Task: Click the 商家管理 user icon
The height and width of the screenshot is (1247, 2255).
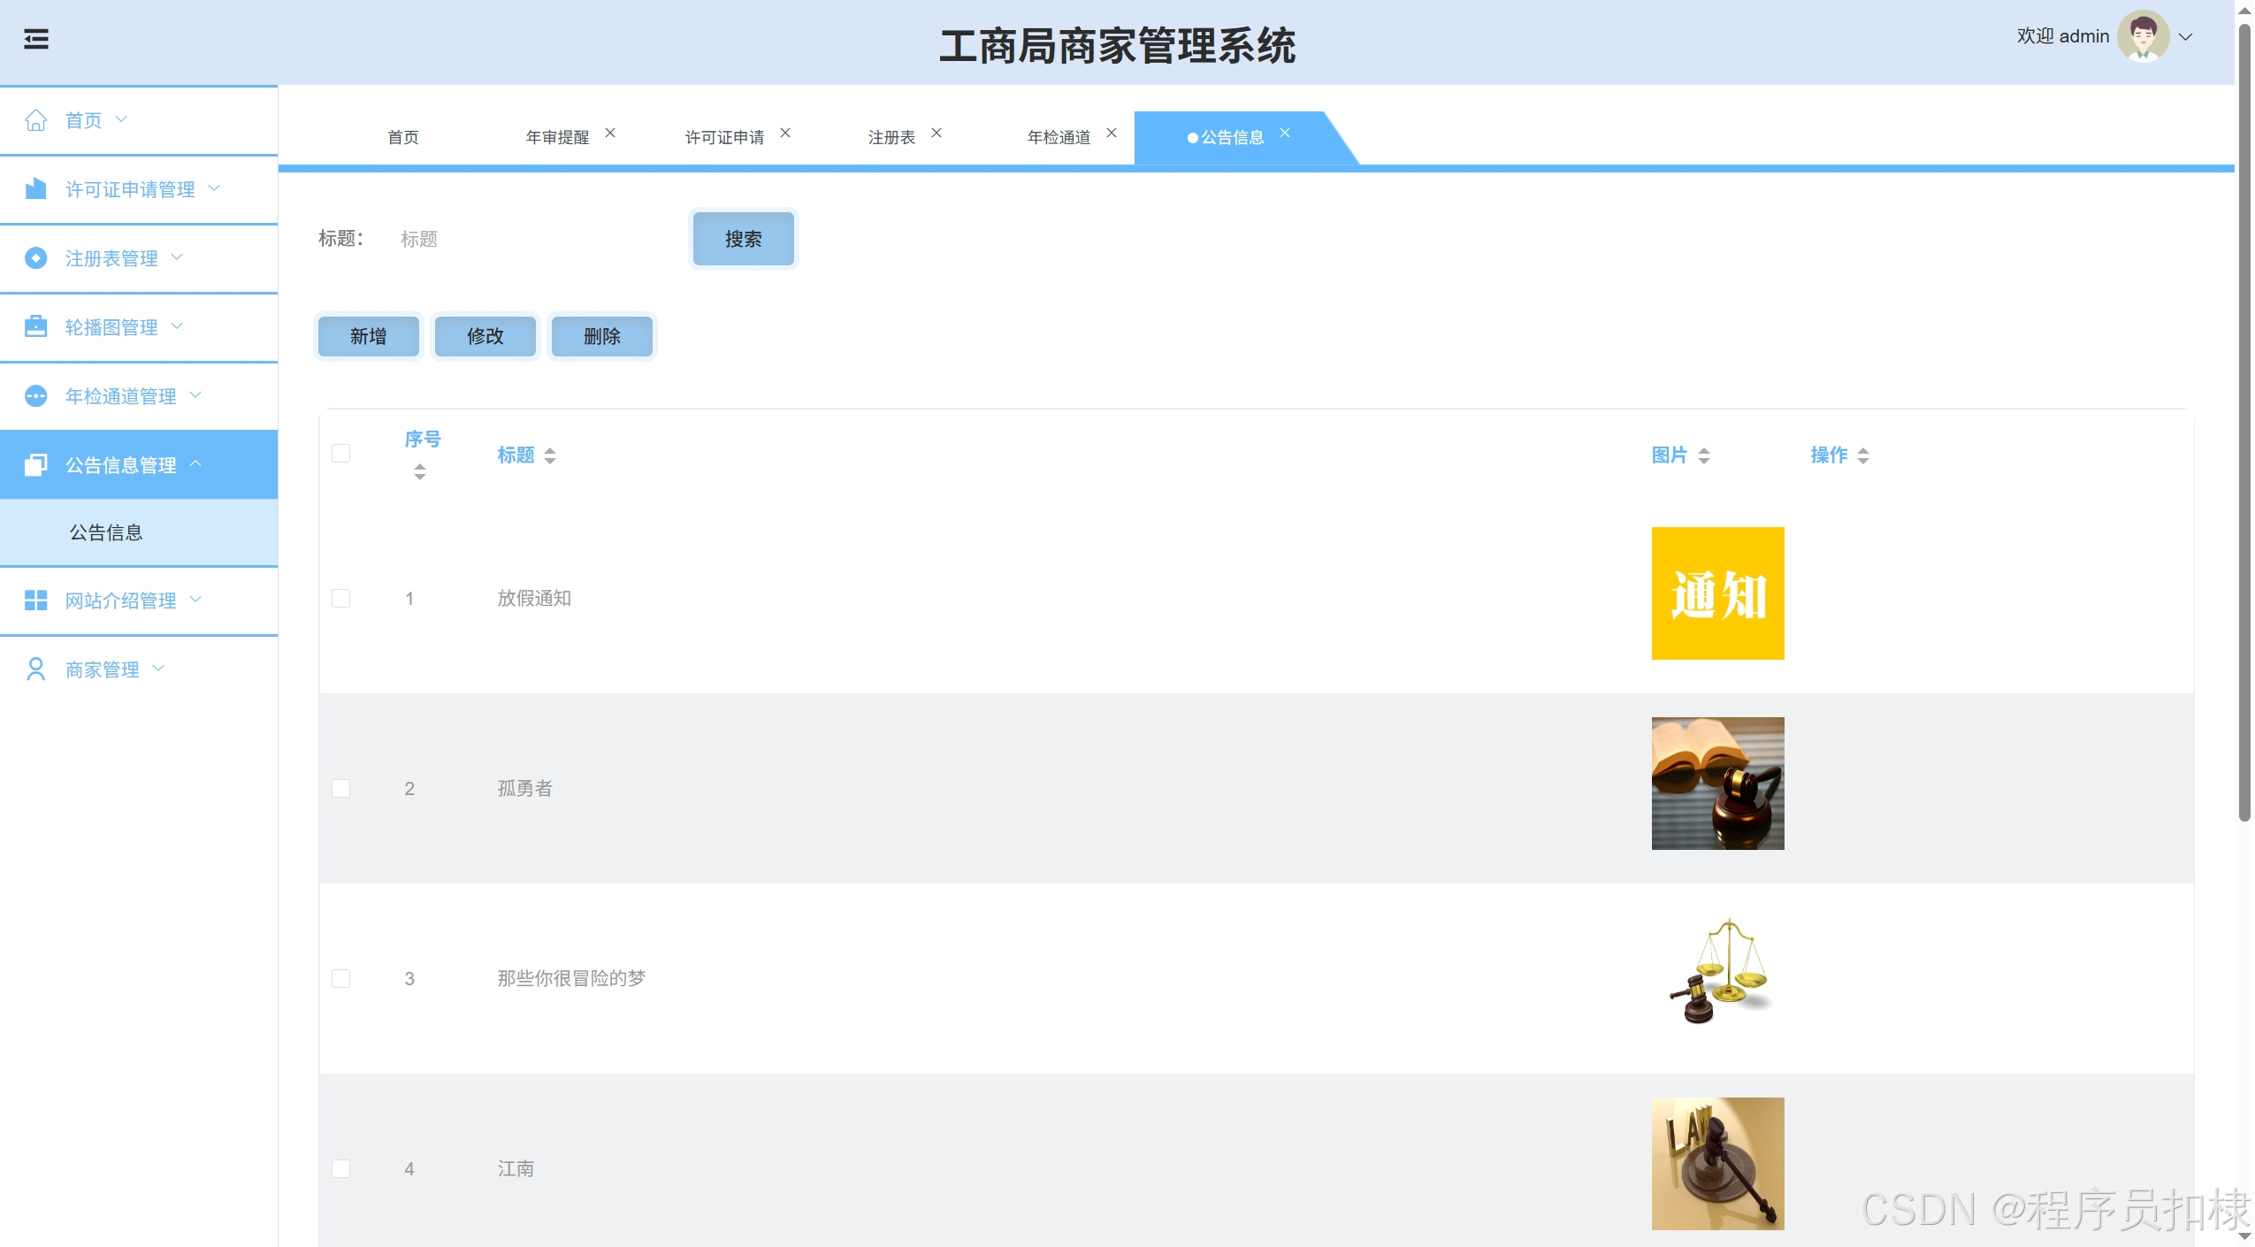Action: click(x=36, y=669)
